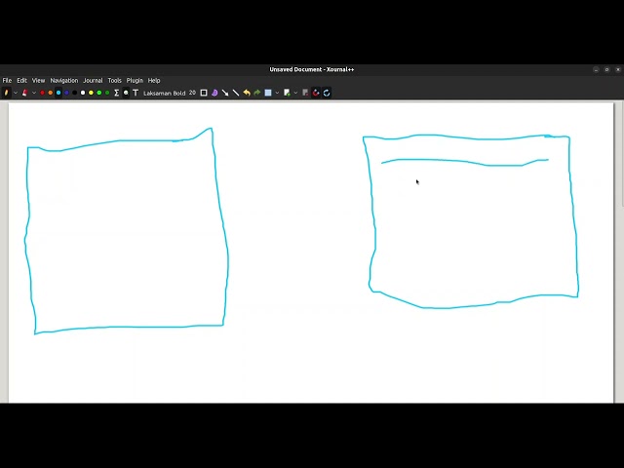Viewport: 624px width, 468px height.
Task: Pick the light green color swatch
Action: (99, 93)
